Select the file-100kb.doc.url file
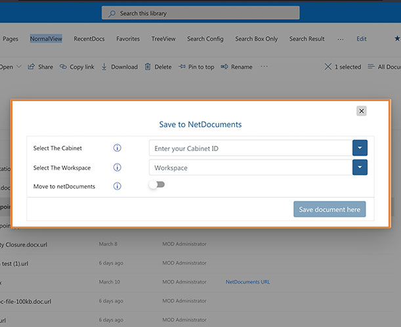The height and width of the screenshot is (327, 401). (x=26, y=301)
